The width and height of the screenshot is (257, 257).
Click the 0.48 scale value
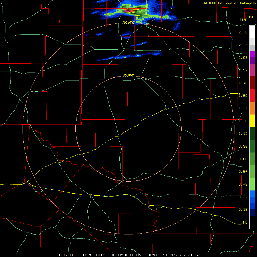243,184
